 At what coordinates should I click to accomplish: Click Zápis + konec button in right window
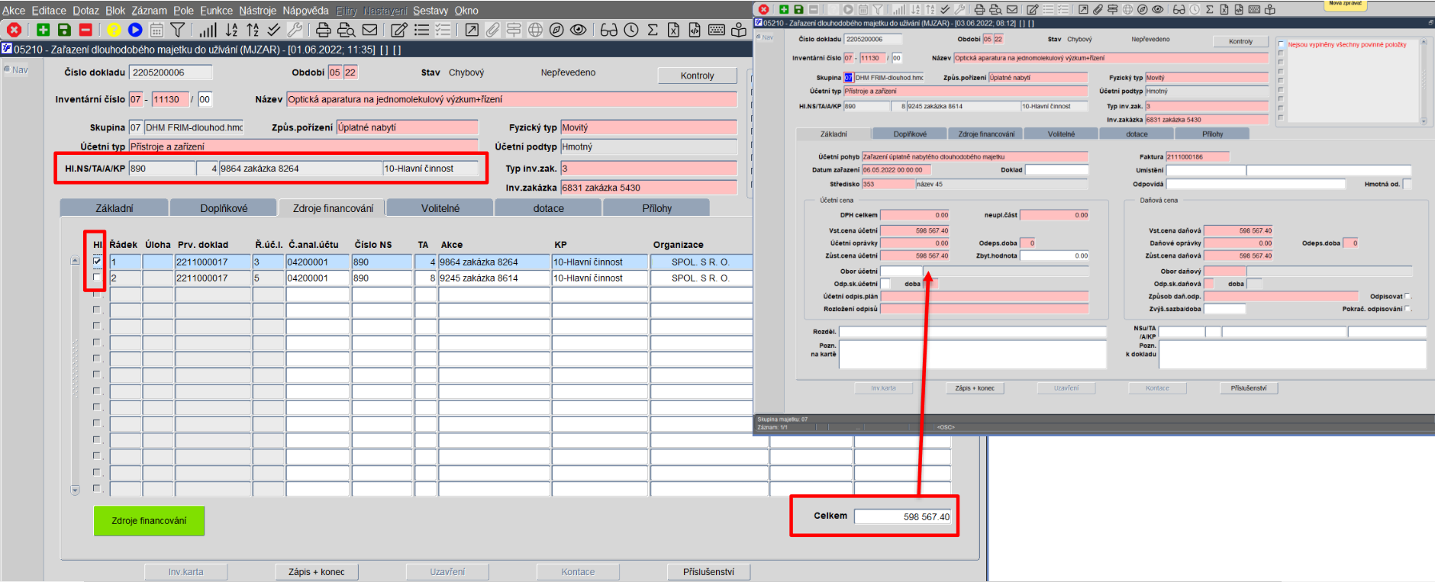(975, 387)
